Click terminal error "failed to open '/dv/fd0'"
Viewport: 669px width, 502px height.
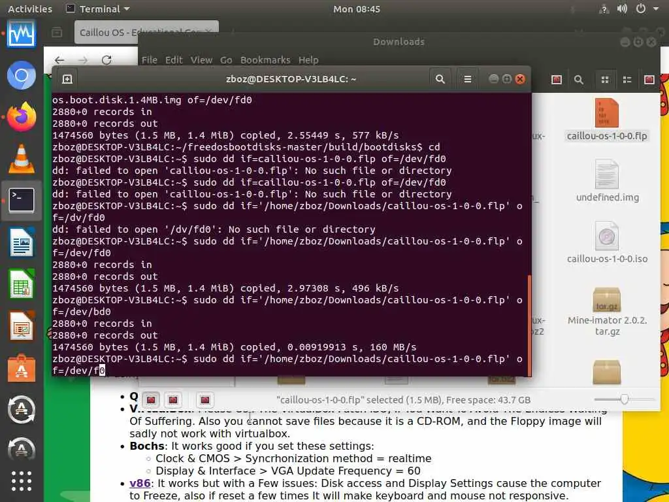(214, 229)
